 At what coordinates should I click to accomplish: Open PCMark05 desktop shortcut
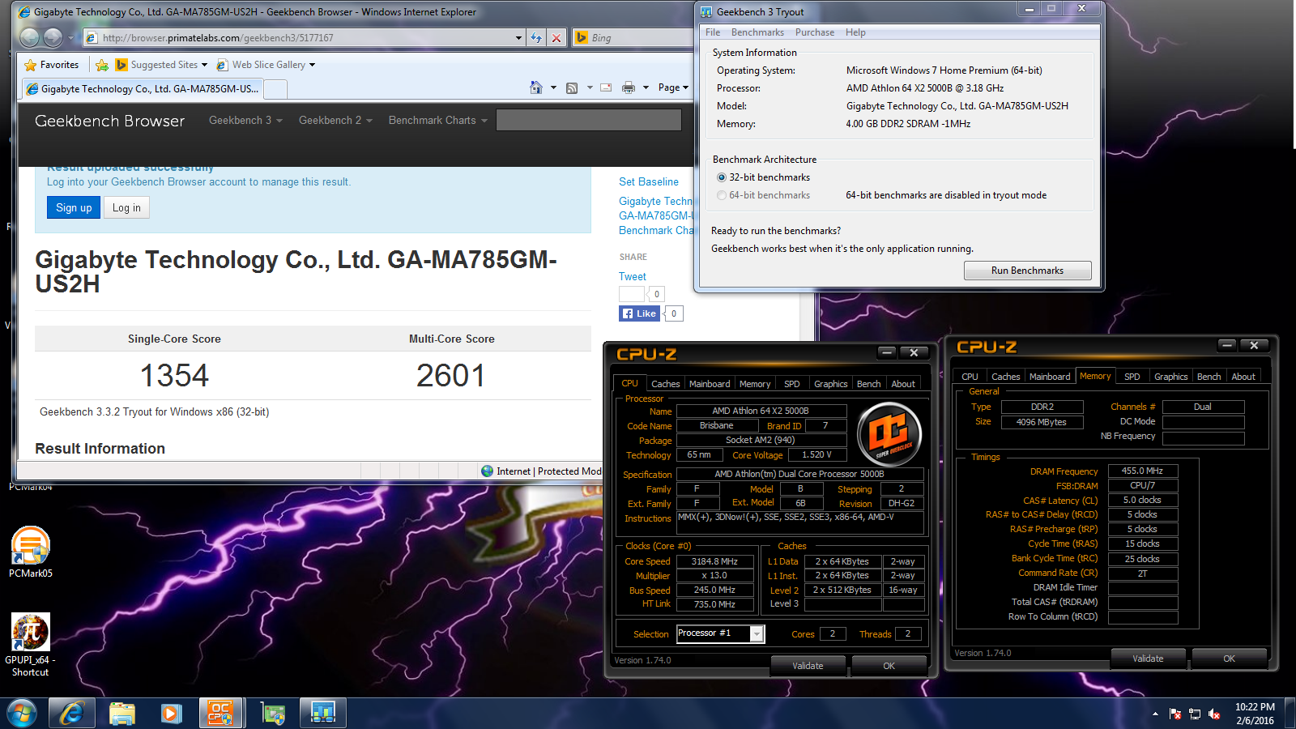tap(31, 552)
